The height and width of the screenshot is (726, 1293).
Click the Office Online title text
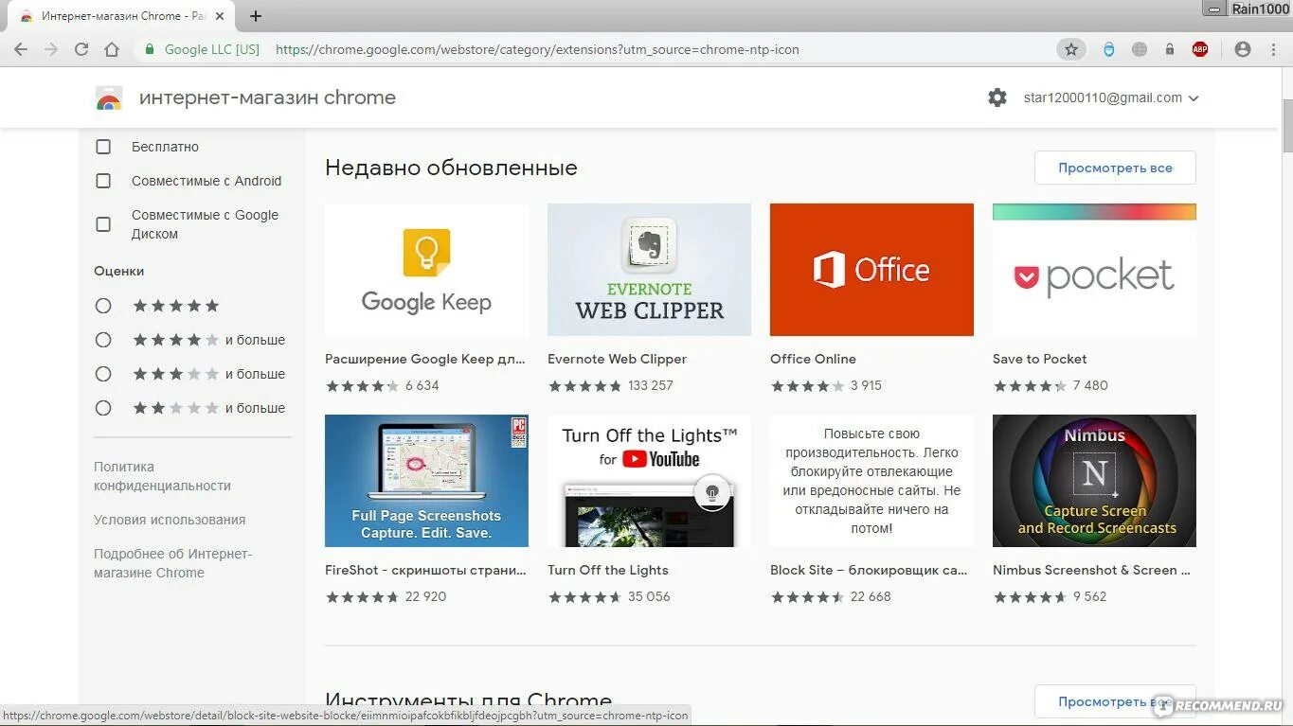813,359
